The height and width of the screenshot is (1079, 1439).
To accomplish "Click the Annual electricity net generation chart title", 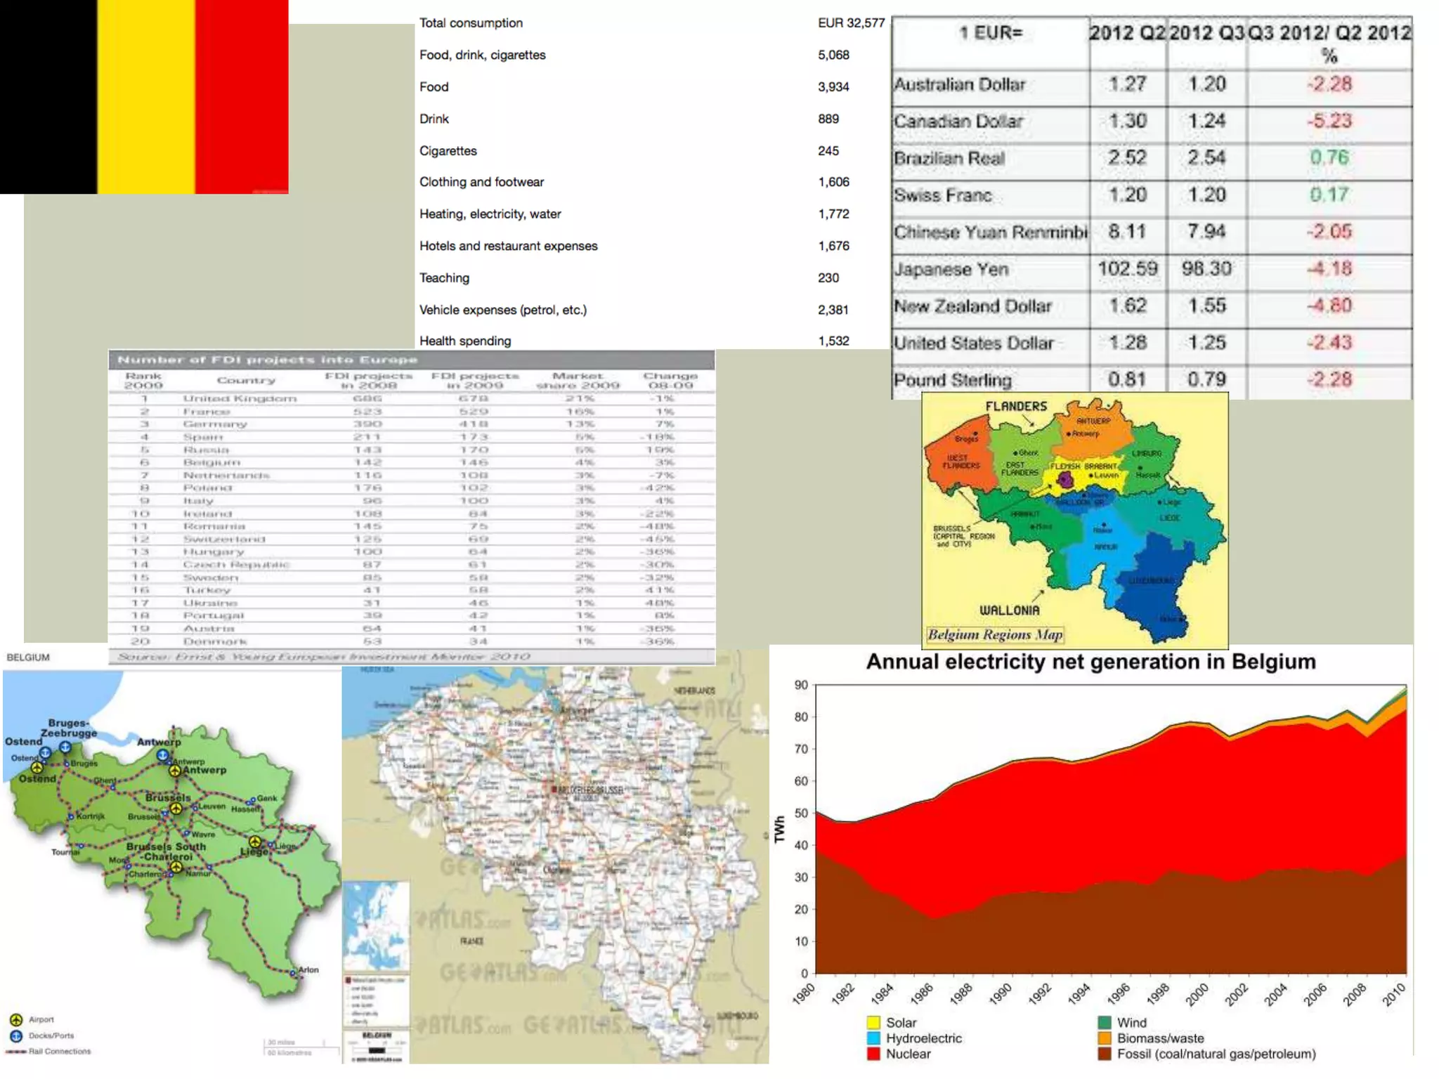I will (x=1090, y=662).
